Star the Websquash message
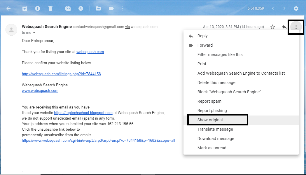This screenshot has width=306, height=175. 273,27
